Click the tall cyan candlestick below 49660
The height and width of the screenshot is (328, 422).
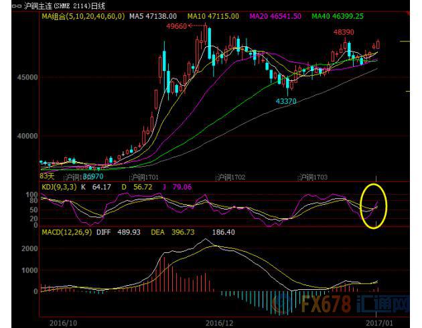(210, 44)
